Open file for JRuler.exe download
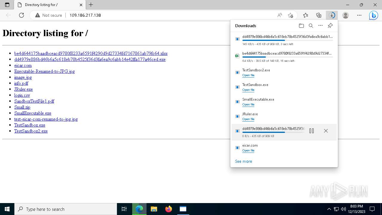Image resolution: width=382 pixels, height=215 pixels. (248, 119)
